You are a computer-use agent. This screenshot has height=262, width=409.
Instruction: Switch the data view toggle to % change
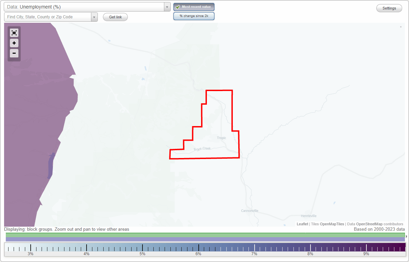(194, 16)
